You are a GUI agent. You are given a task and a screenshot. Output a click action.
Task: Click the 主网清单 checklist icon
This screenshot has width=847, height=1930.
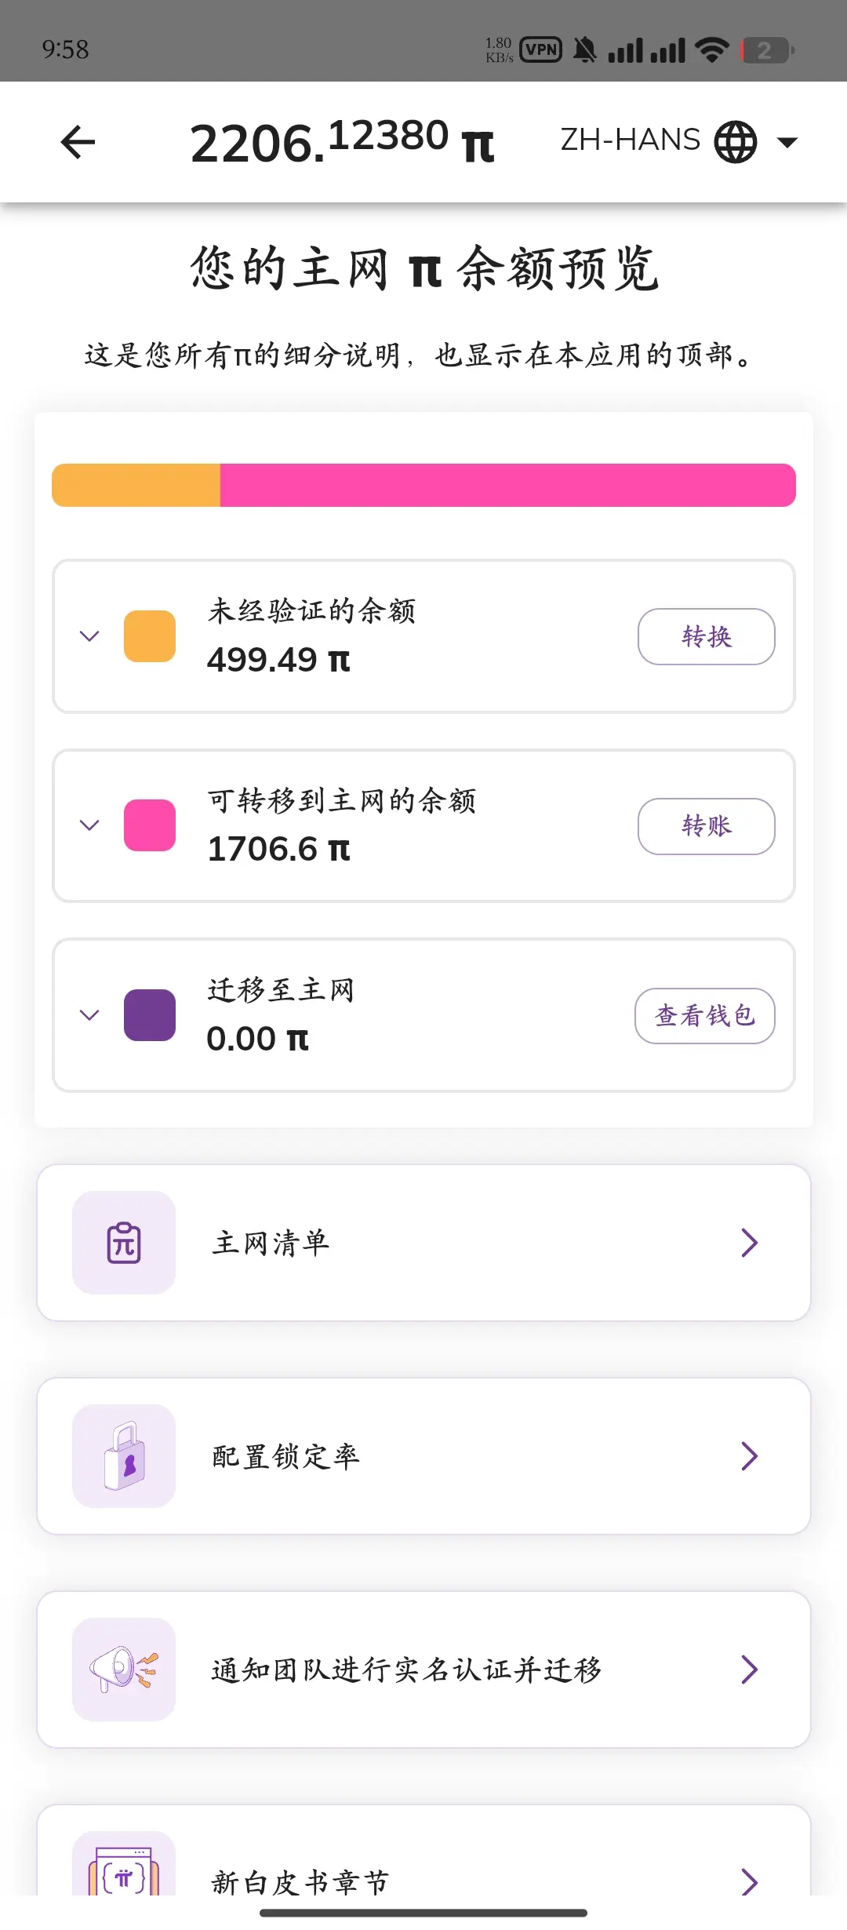click(x=124, y=1243)
